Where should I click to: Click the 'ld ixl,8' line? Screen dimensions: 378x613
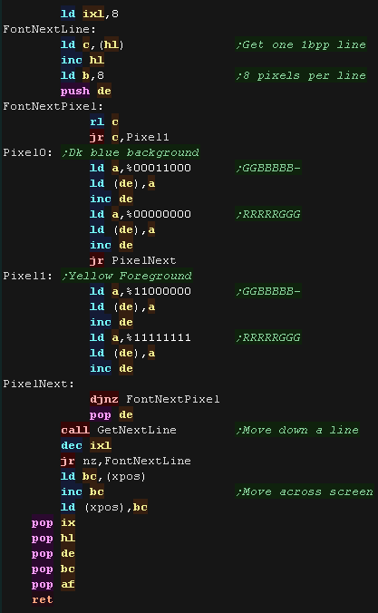(90, 15)
